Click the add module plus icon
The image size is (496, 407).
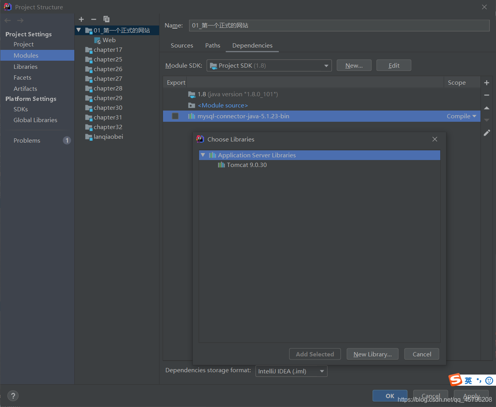tap(81, 19)
